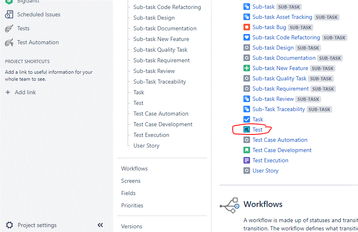Click the Tests sidebar icon
358x232 pixels.
click(9, 28)
